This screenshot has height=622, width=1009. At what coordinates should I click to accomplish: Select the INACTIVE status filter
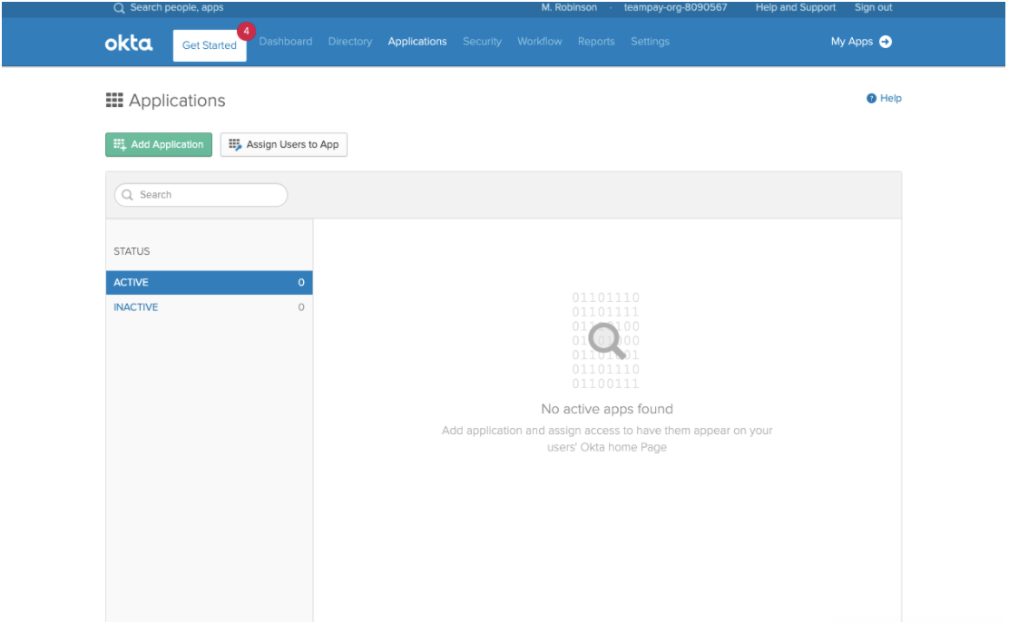pyautogui.click(x=209, y=307)
